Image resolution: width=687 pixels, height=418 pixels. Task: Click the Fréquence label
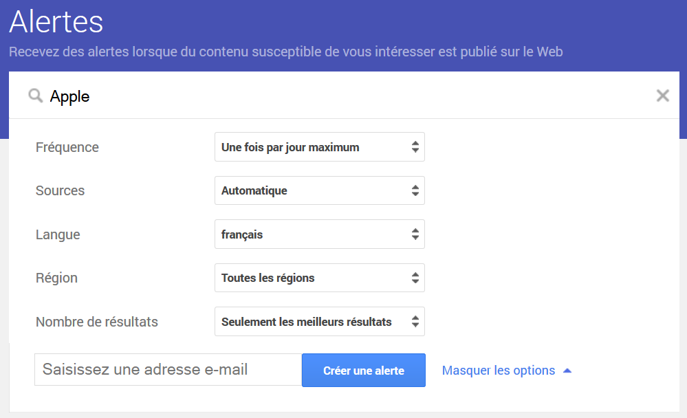67,147
